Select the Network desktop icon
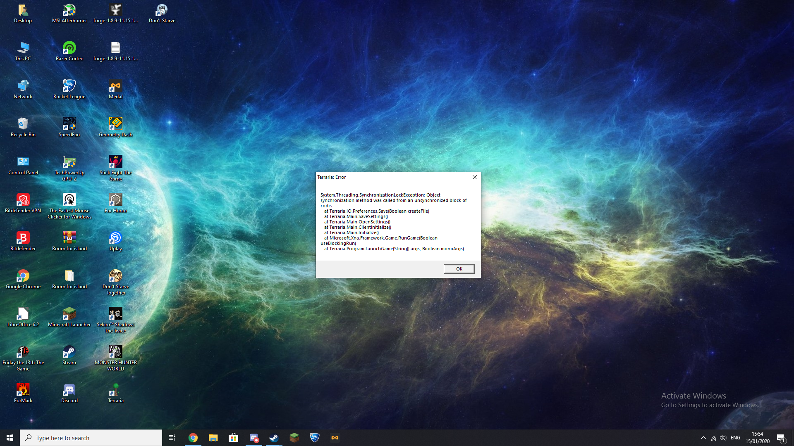 point(23,90)
